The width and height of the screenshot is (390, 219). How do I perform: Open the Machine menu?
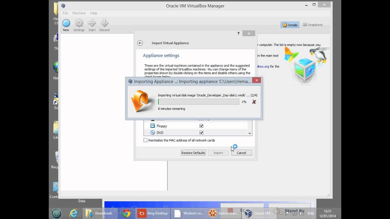[x=79, y=13]
